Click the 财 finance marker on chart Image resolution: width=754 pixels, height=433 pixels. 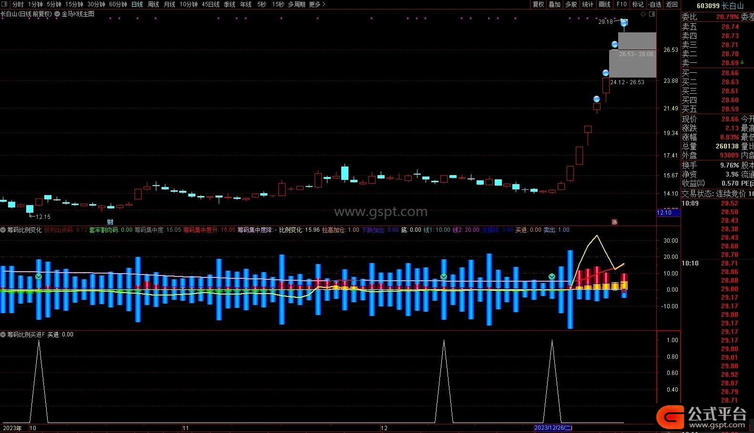click(110, 222)
